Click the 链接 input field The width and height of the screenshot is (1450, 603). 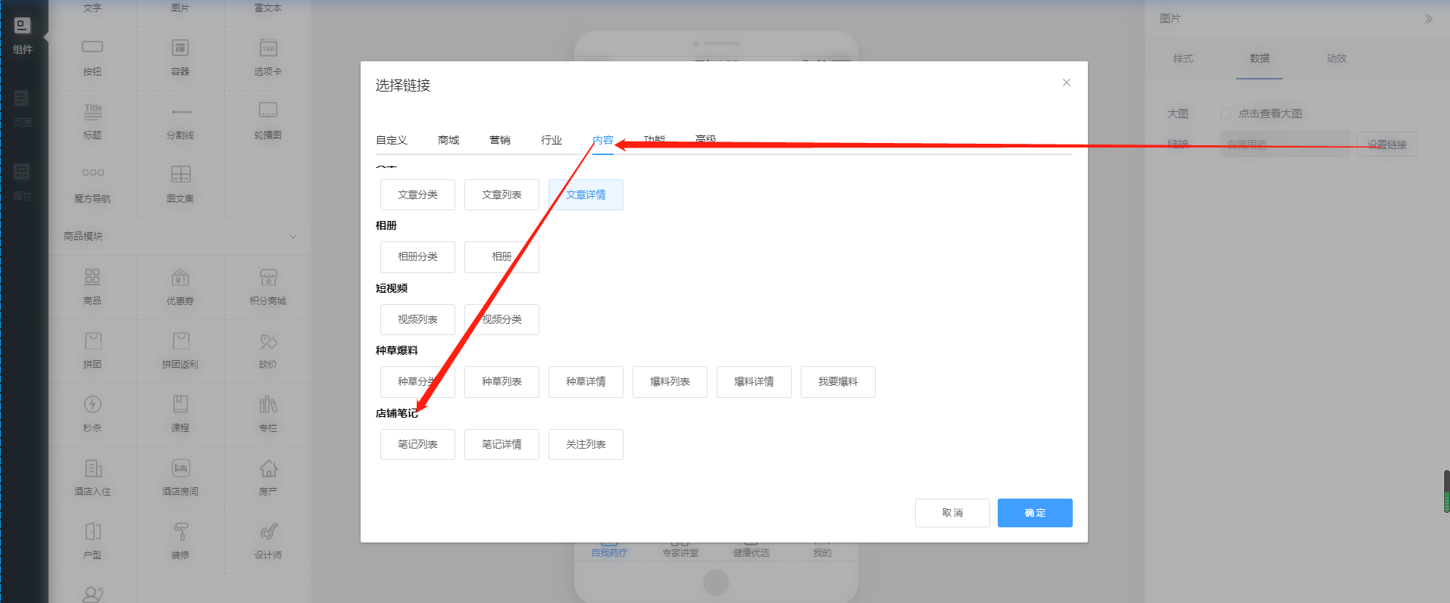pyautogui.click(x=1283, y=144)
